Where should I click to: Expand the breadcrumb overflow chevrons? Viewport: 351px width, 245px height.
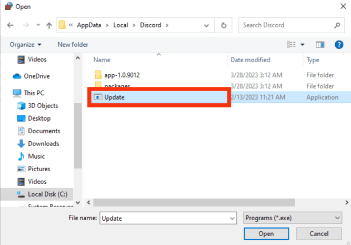tap(71, 25)
